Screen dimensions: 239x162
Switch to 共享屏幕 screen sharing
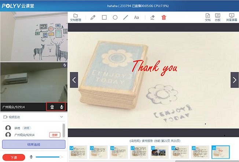231,17
